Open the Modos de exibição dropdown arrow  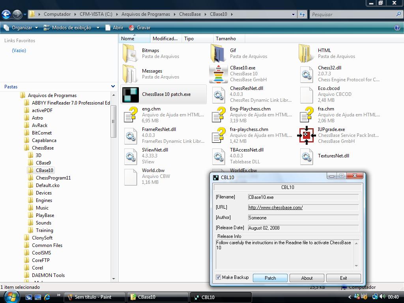pyautogui.click(x=98, y=28)
